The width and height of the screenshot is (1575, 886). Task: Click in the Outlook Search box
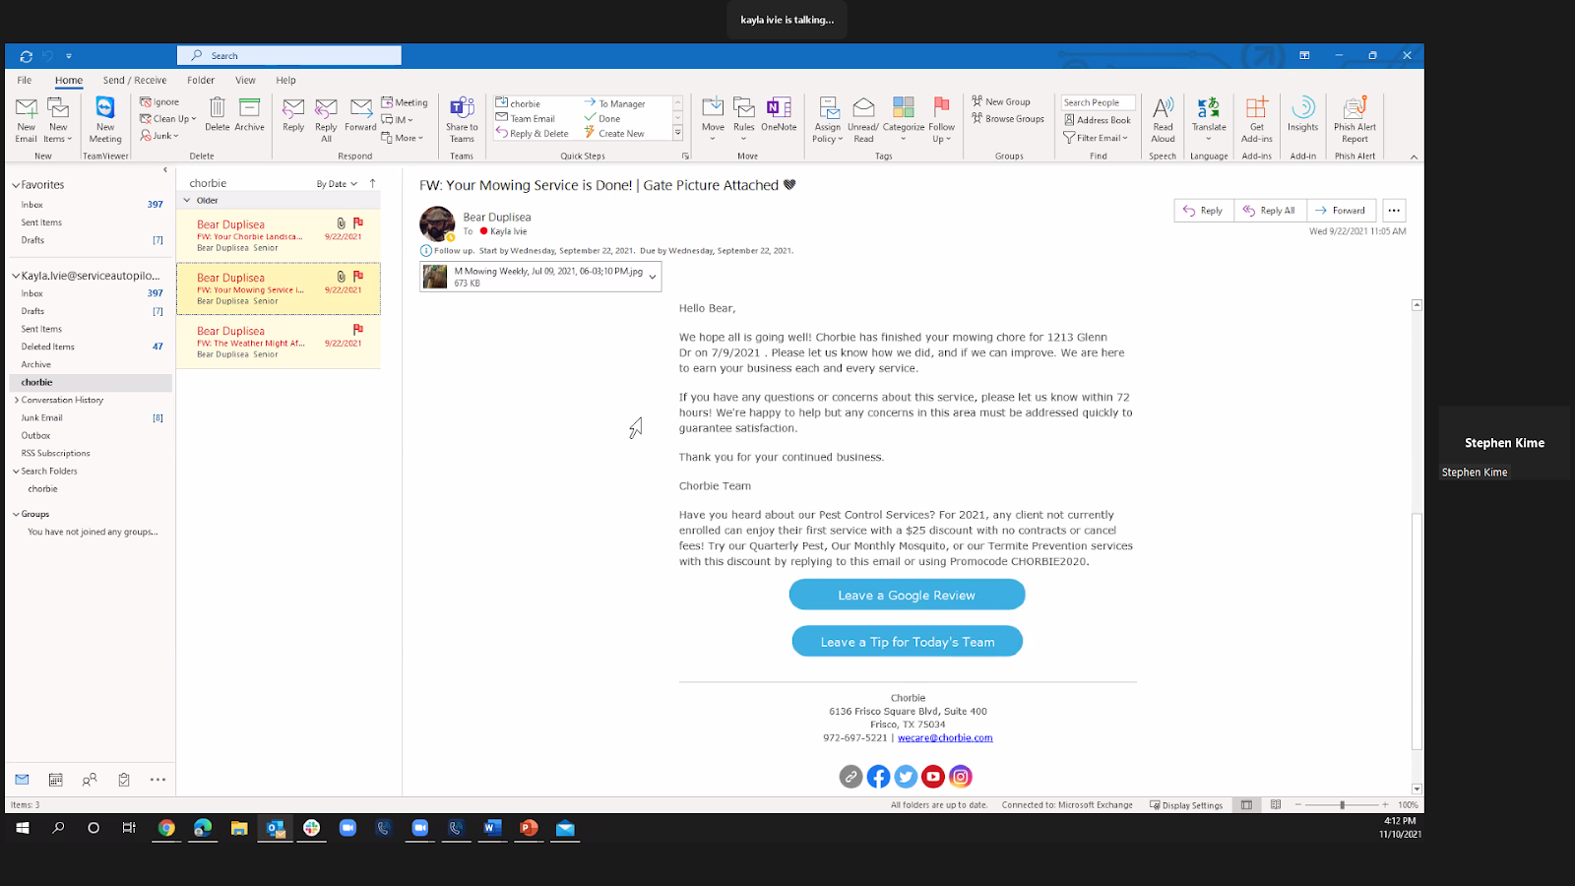tap(289, 56)
